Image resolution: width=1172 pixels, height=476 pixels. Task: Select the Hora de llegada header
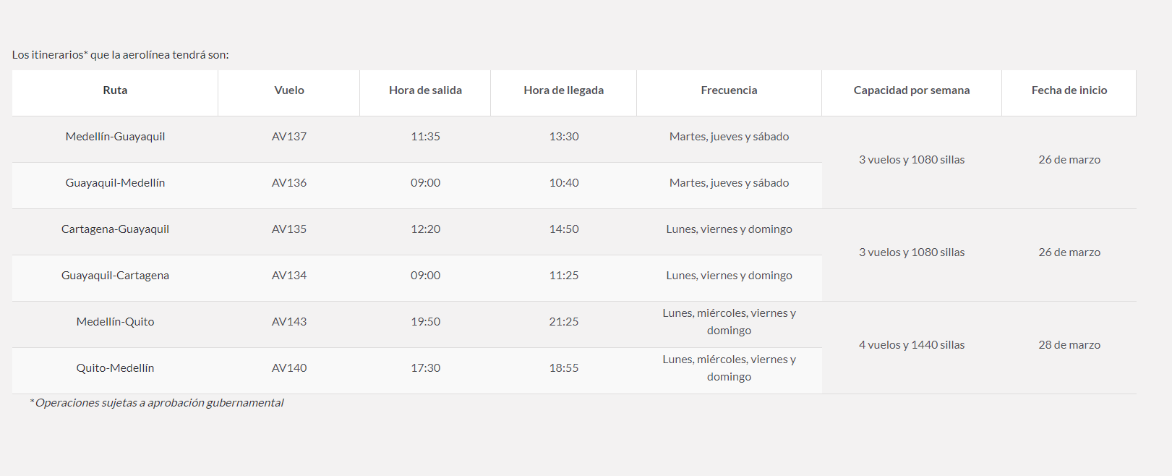[x=563, y=90]
